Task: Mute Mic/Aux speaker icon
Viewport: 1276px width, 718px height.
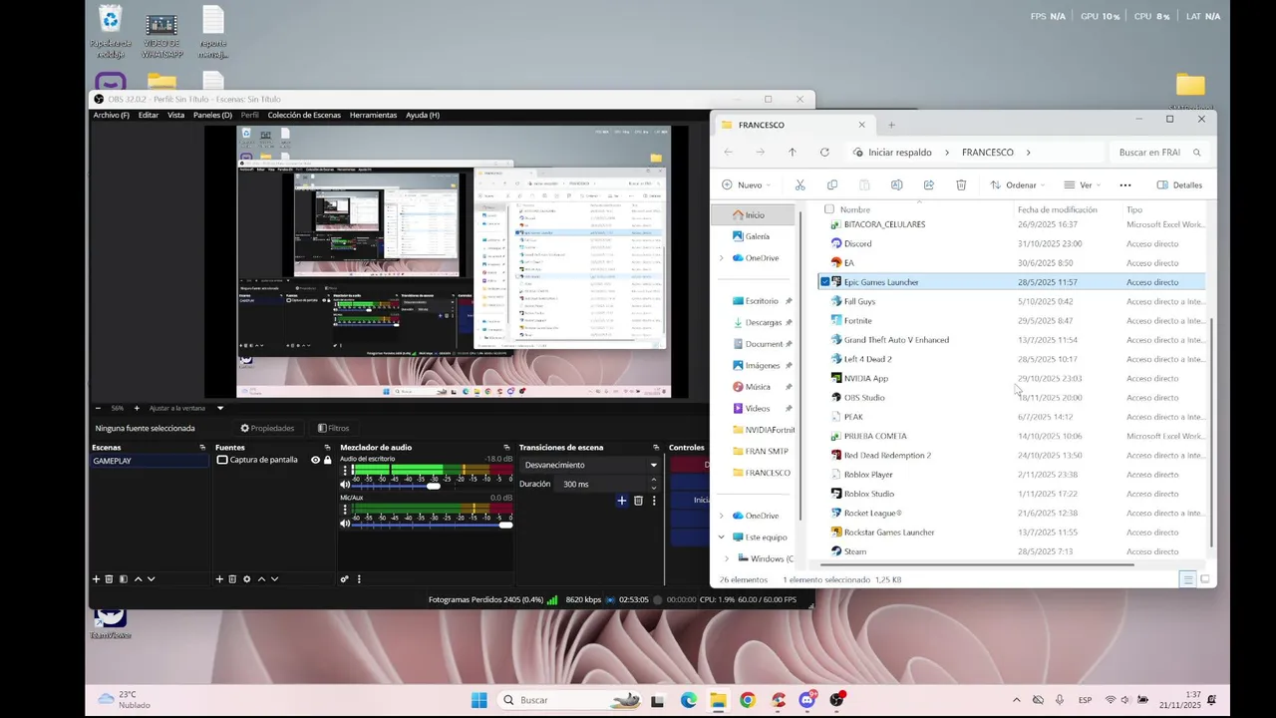Action: pos(346,524)
